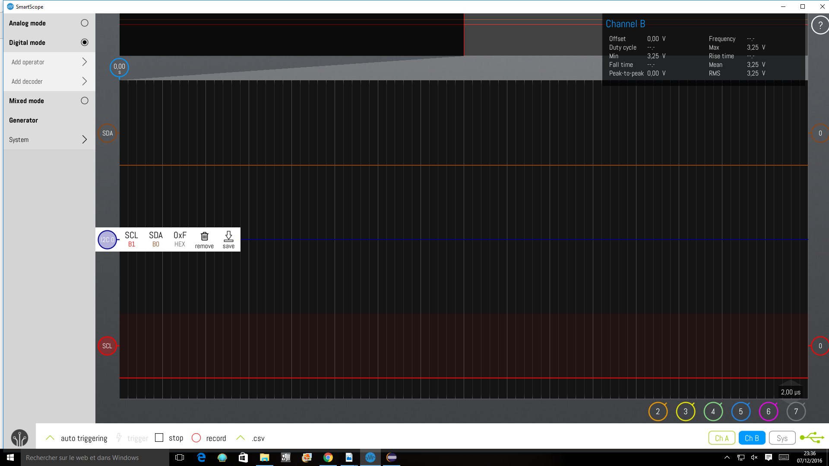Click the 2,00 µs timebase label

tap(791, 392)
